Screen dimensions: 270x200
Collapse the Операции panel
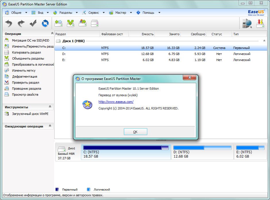coord(52,33)
